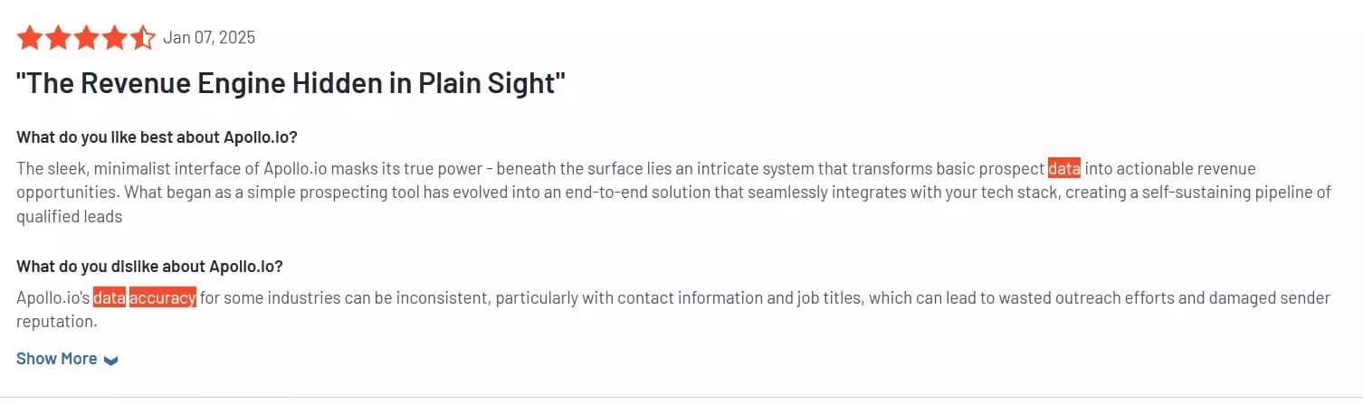Click highlighted "data" in the dislike answer
1363x404 pixels.
(110, 298)
